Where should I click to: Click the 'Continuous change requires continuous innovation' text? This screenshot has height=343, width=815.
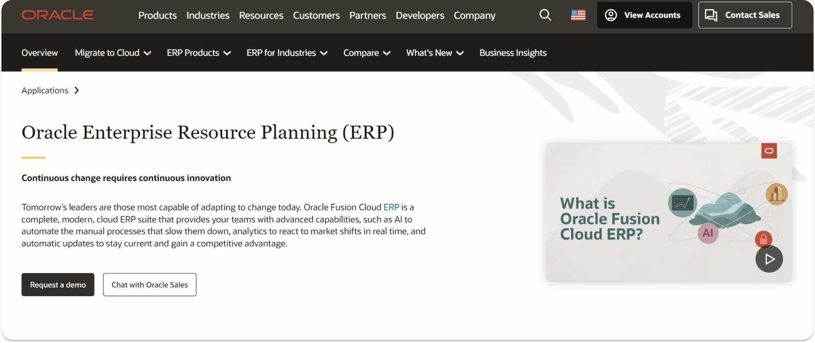[x=126, y=178]
